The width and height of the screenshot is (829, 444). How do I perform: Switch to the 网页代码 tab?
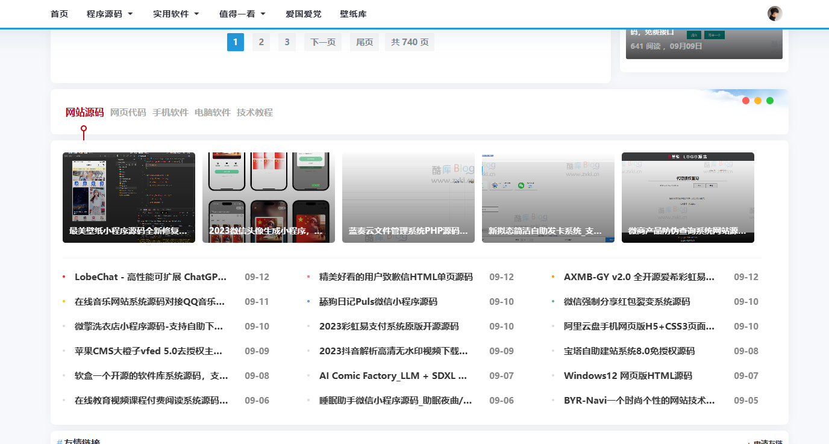click(127, 112)
